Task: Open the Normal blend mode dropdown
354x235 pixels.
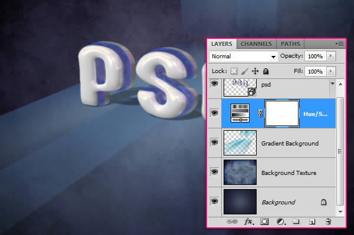Action: pos(243,57)
